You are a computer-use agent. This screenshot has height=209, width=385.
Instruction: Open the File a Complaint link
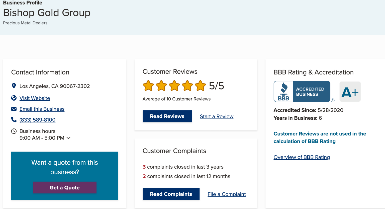point(227,194)
